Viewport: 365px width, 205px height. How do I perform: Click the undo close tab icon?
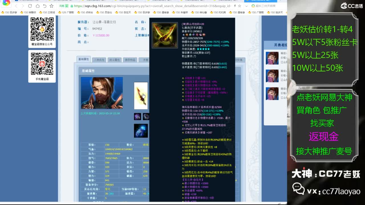click(44, 6)
